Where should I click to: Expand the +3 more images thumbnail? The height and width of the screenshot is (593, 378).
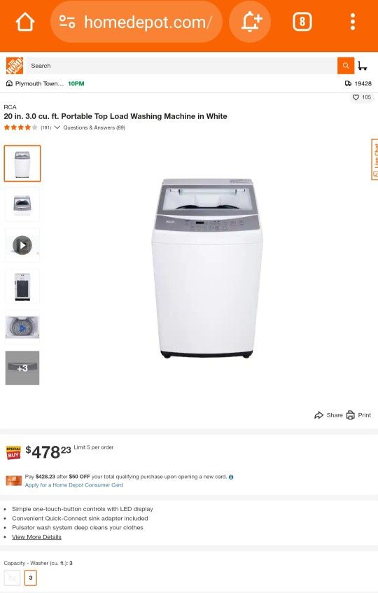(22, 368)
